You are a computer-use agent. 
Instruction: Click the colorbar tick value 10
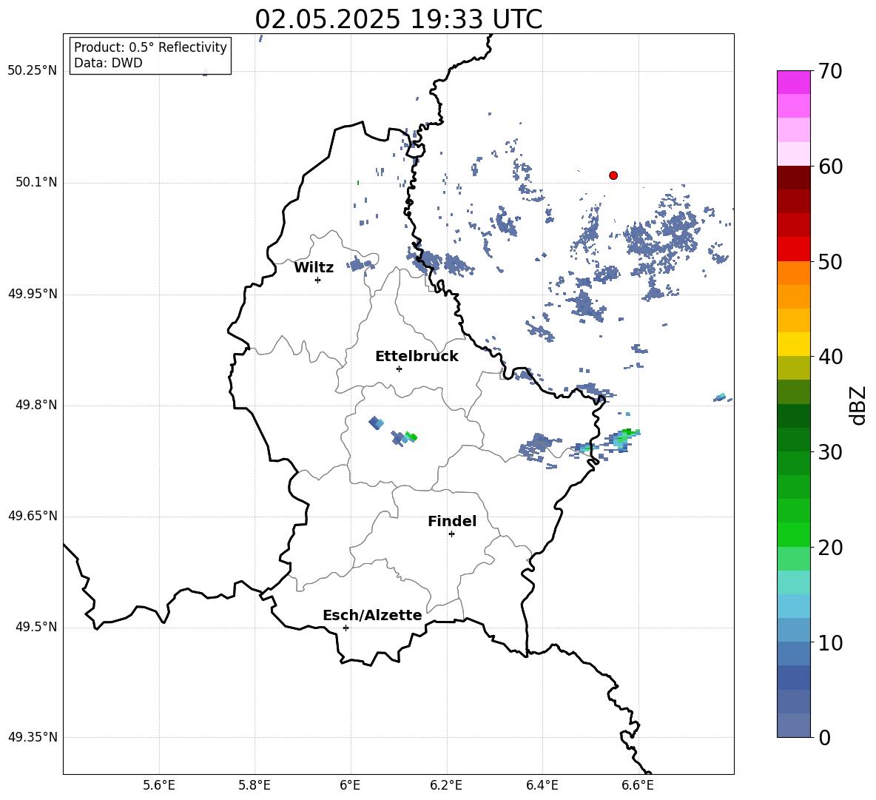coord(830,642)
